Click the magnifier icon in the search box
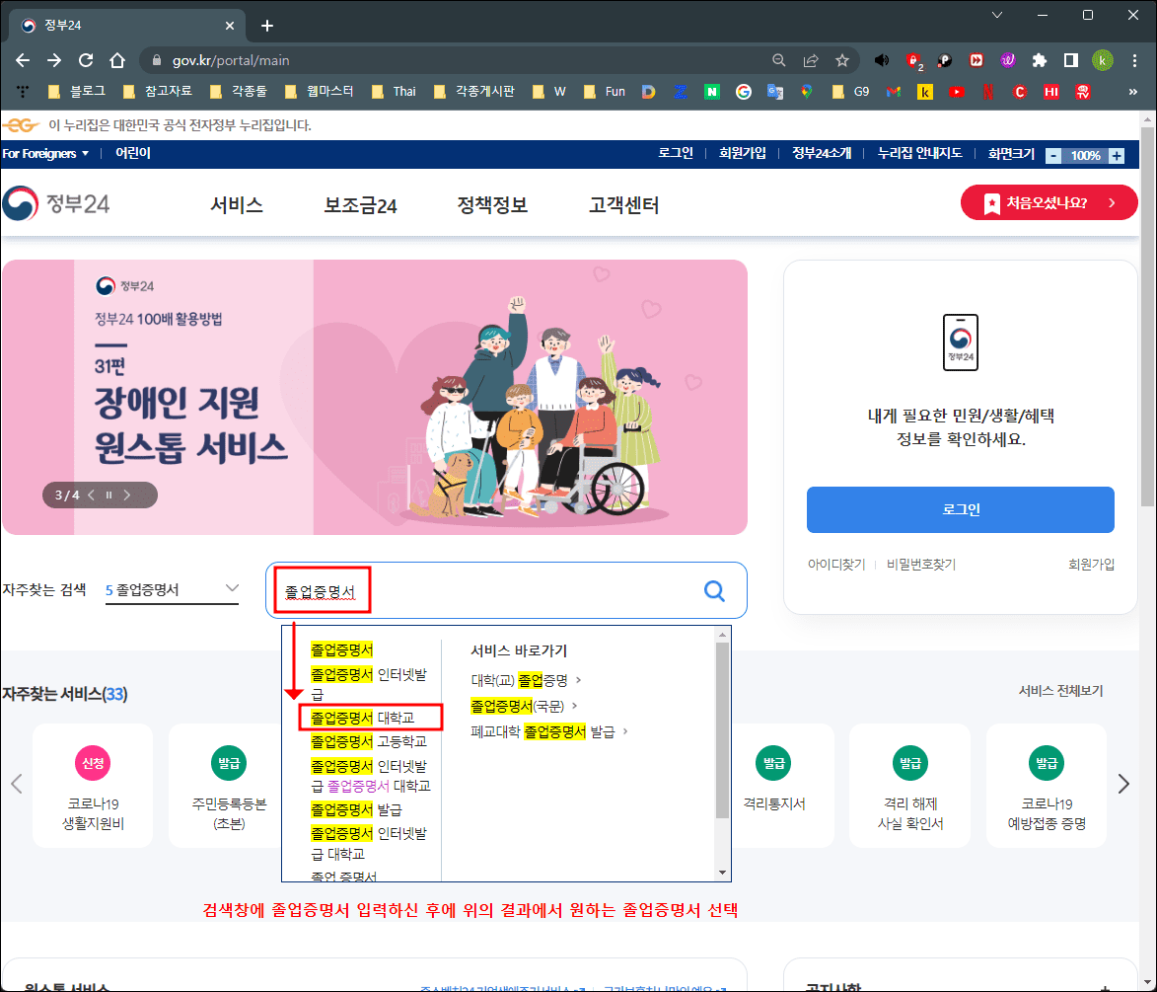Screen dimensions: 1157x992 714,590
